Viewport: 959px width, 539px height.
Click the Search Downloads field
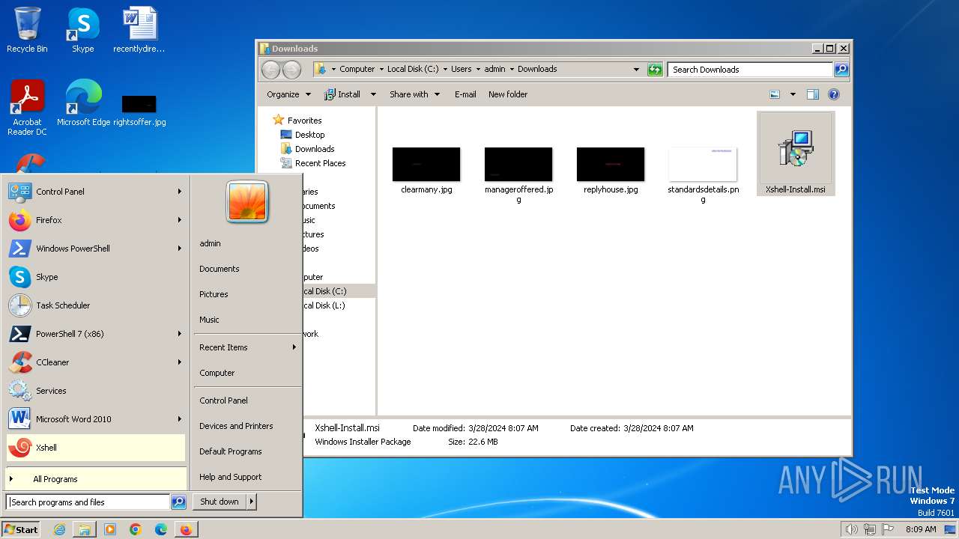[750, 70]
